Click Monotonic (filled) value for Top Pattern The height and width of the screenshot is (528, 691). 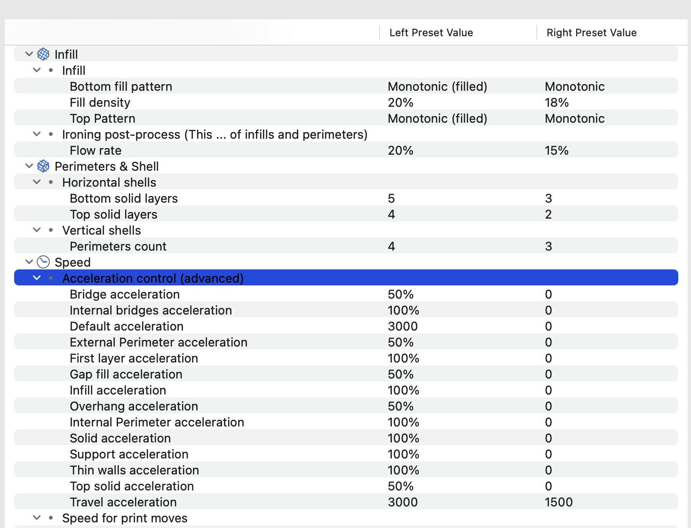click(x=437, y=118)
